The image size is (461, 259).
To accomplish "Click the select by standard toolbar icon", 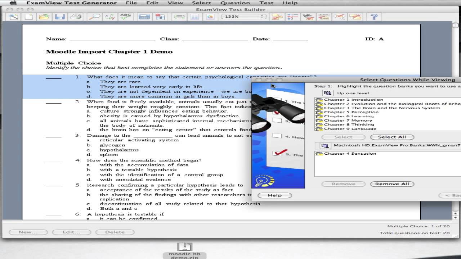I will (324, 17).
